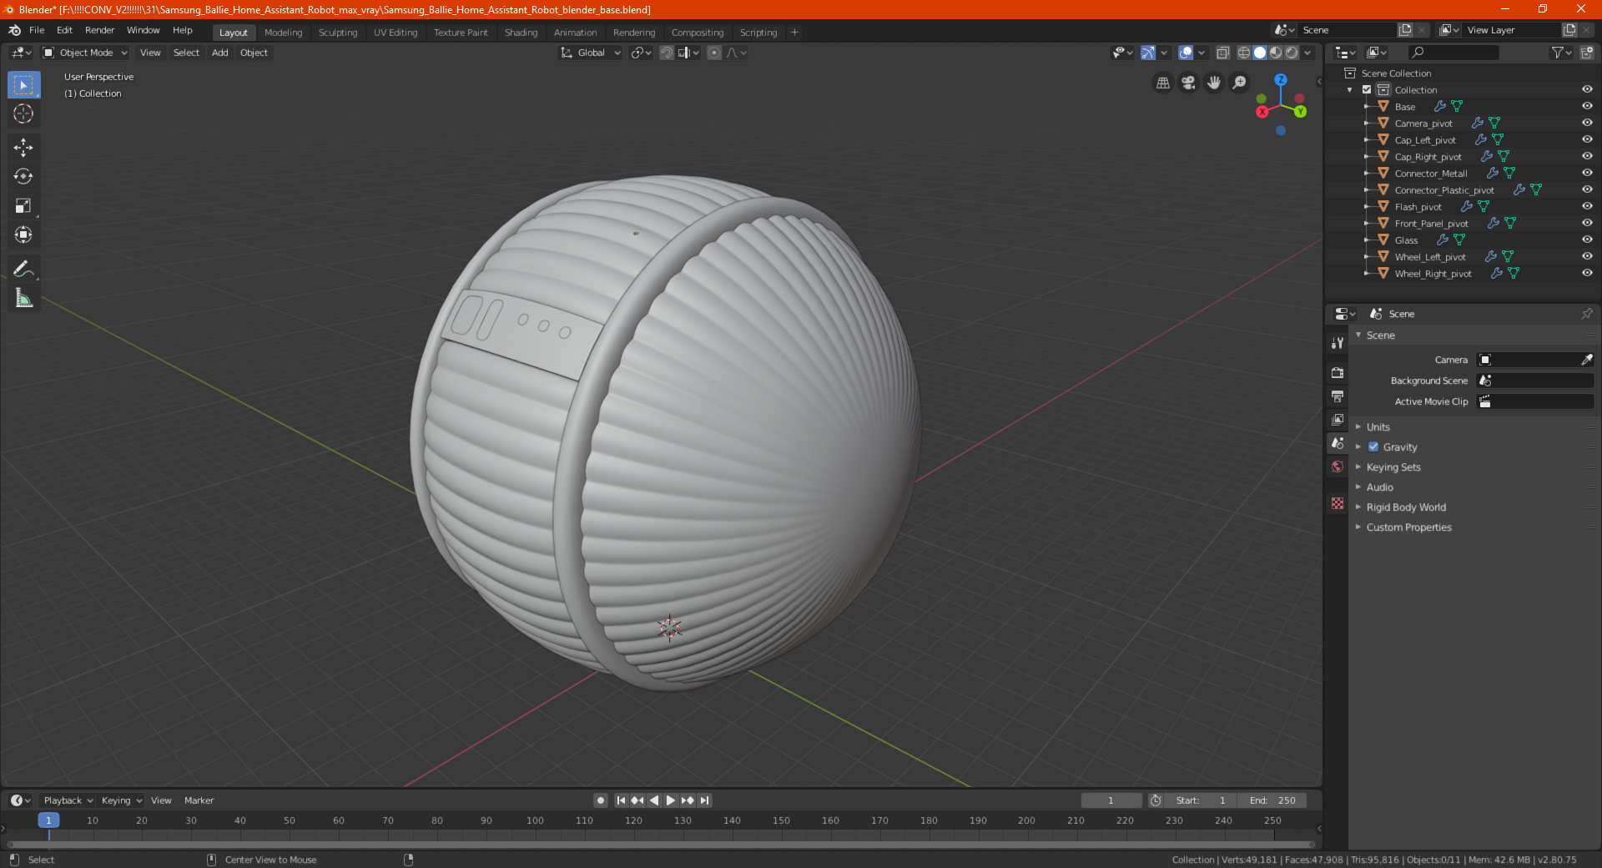Open the File menu
Image resolution: width=1602 pixels, height=868 pixels.
point(37,30)
